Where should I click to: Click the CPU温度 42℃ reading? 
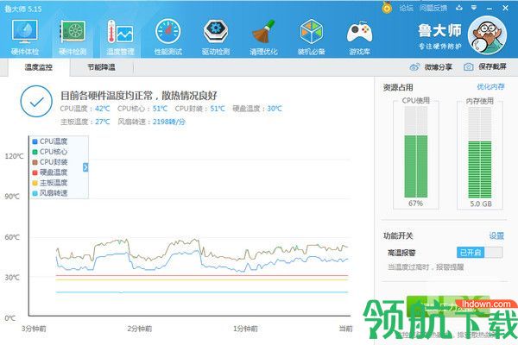coord(85,109)
